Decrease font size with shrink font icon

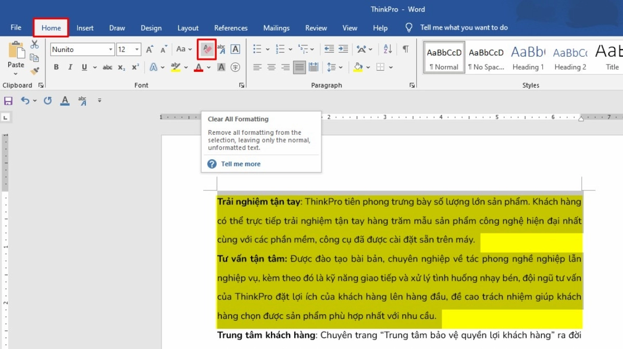pos(163,49)
